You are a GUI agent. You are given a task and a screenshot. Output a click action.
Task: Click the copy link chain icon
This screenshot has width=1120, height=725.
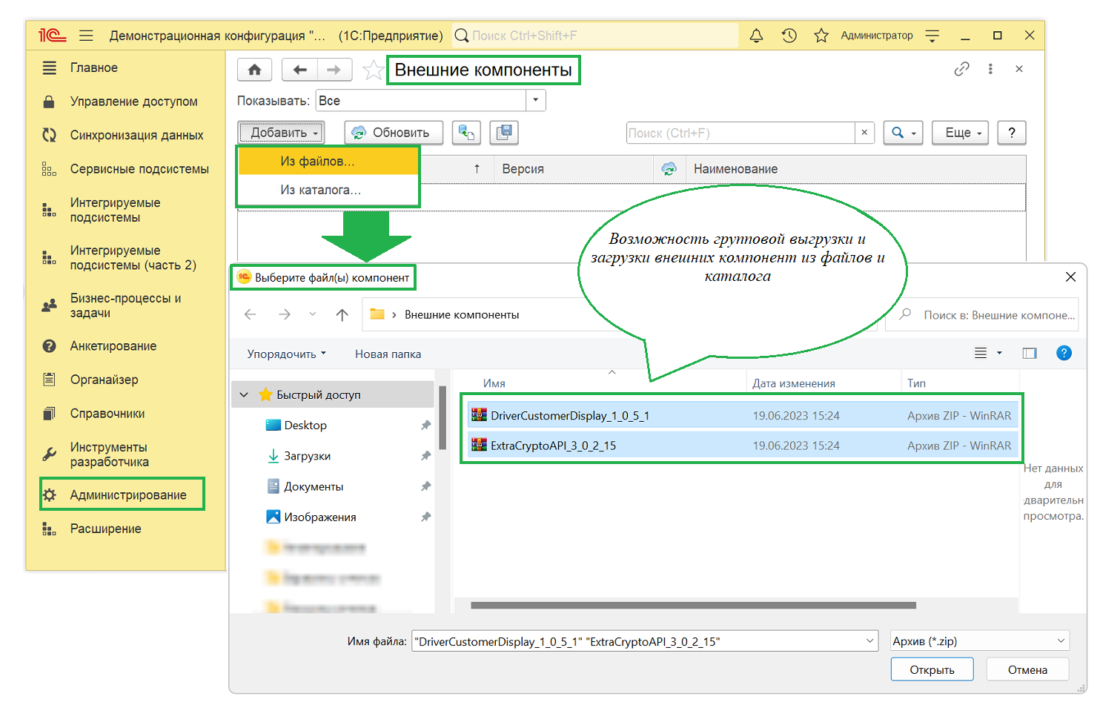pyautogui.click(x=961, y=69)
